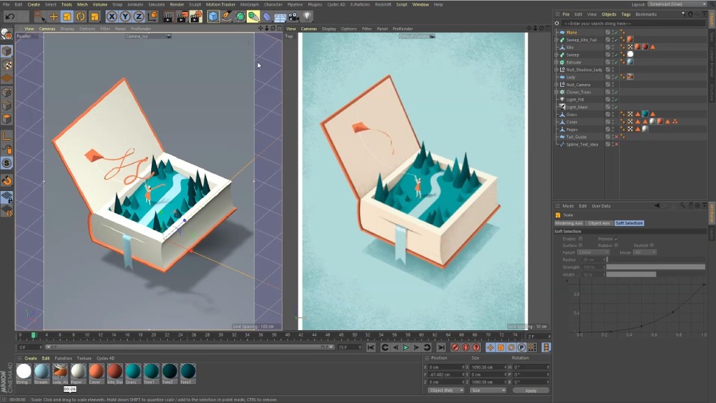Toggle the X axis lock icon
This screenshot has height=403, width=716.
pyautogui.click(x=113, y=16)
